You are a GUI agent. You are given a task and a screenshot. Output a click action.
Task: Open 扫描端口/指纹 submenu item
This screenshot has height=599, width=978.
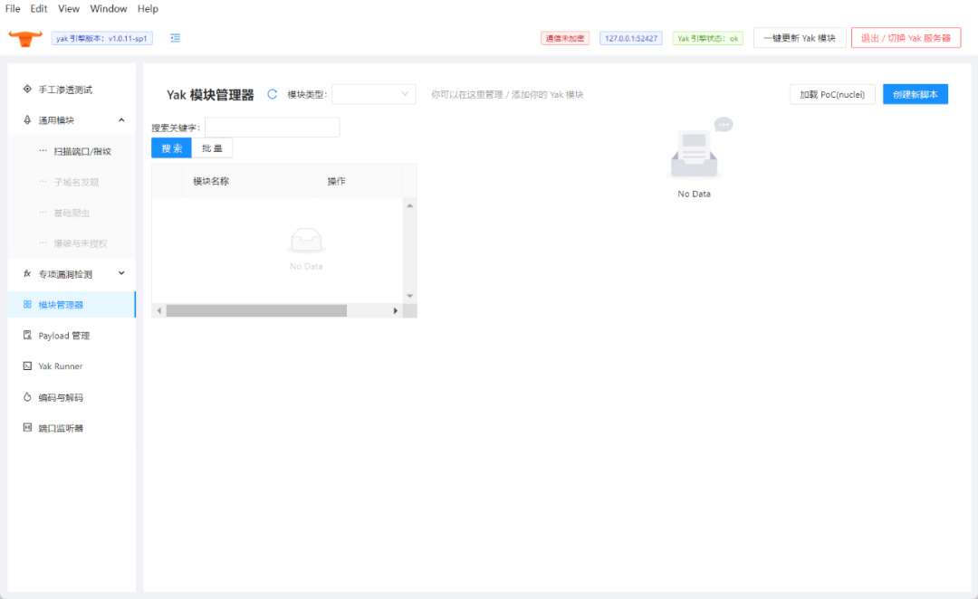pyautogui.click(x=72, y=151)
